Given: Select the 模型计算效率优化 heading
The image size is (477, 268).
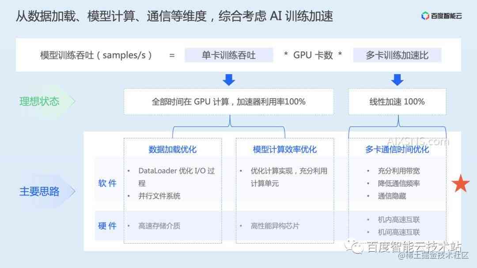Looking at the screenshot, I should (x=285, y=149).
